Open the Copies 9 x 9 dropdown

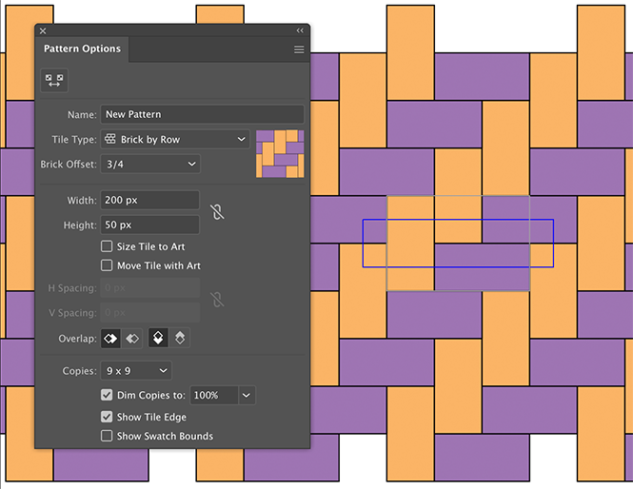point(136,371)
